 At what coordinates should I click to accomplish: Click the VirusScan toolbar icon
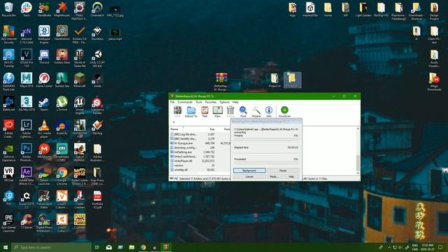pos(284,112)
